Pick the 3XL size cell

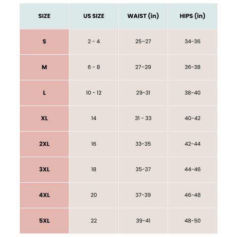(44, 170)
